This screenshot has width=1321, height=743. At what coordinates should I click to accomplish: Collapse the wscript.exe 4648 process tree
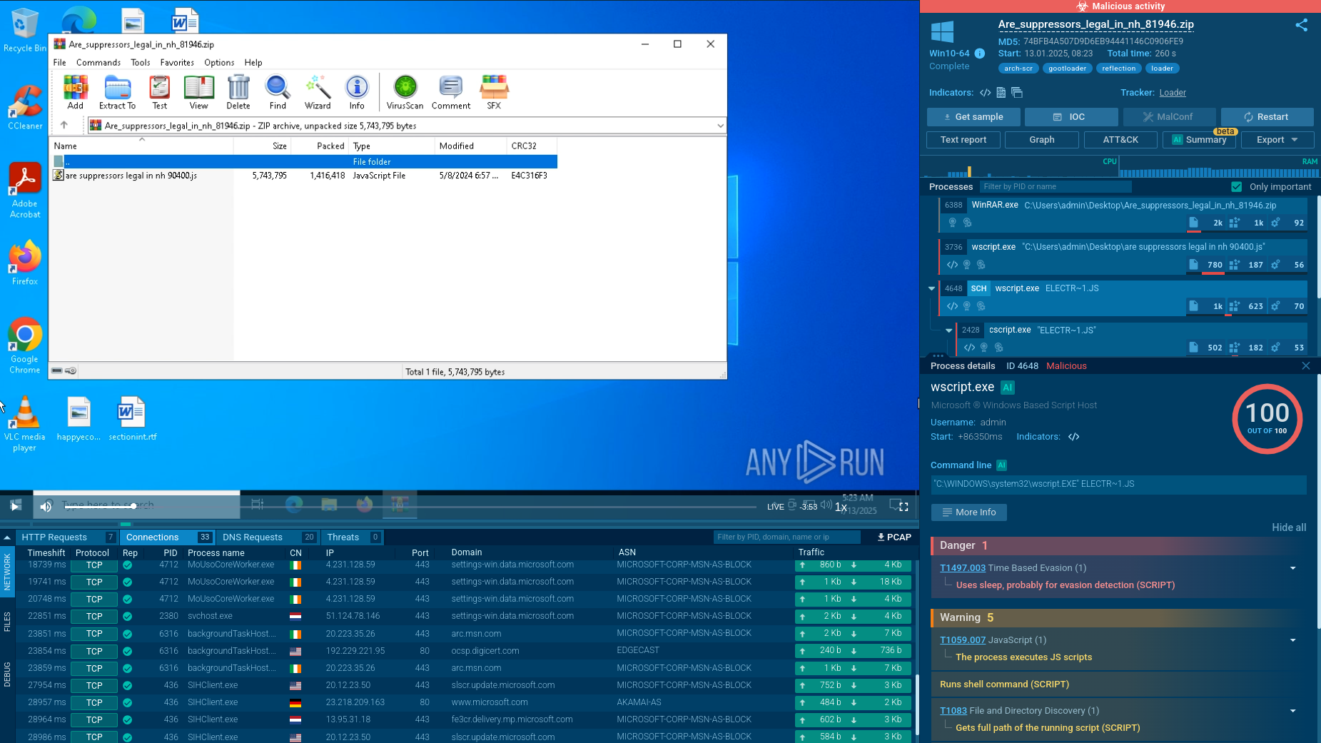(931, 288)
